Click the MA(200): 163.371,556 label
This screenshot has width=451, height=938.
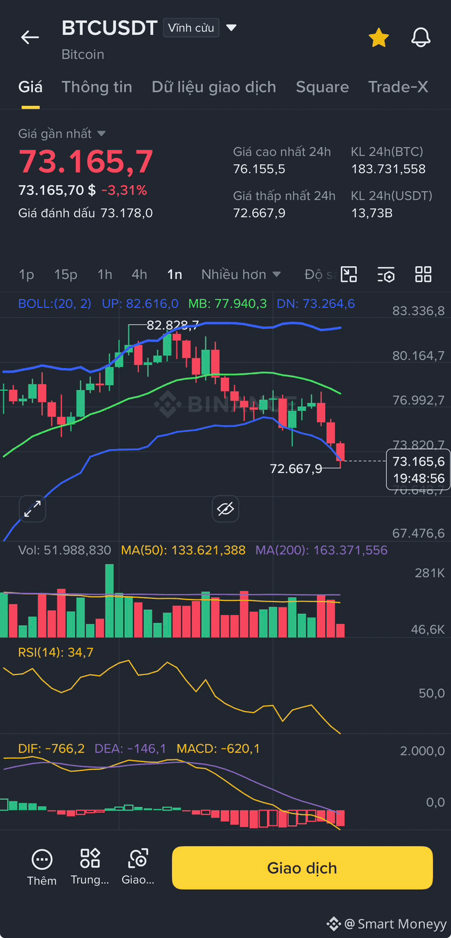point(321,550)
